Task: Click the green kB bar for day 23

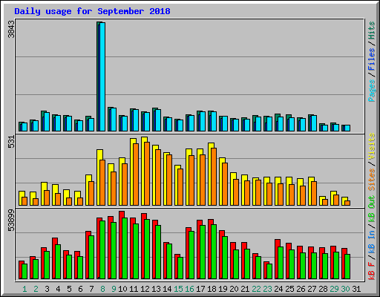Action: (269, 272)
